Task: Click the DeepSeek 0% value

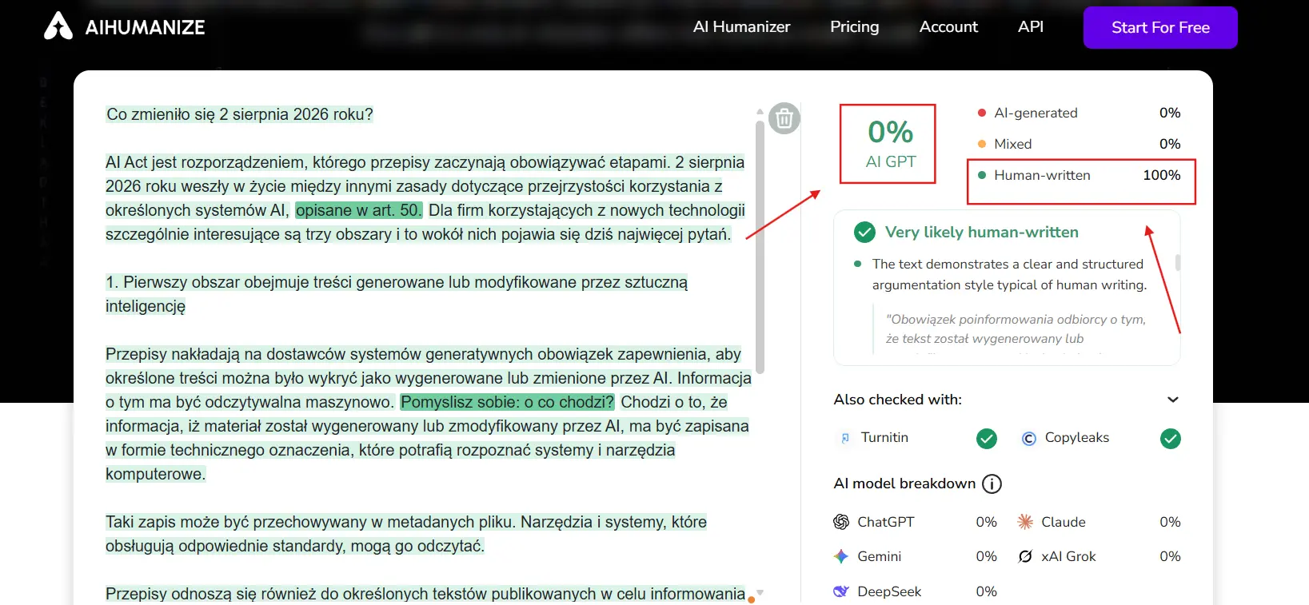Action: (986, 591)
